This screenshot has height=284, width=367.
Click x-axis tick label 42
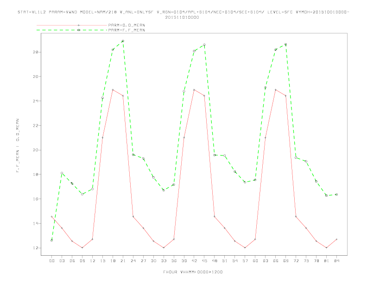pyautogui.click(x=194, y=261)
